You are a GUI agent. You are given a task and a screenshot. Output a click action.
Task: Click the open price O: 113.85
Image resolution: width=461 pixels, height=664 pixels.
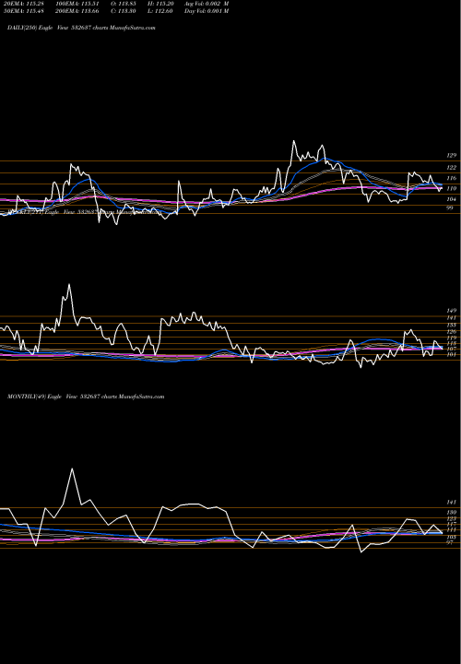click(x=124, y=4)
